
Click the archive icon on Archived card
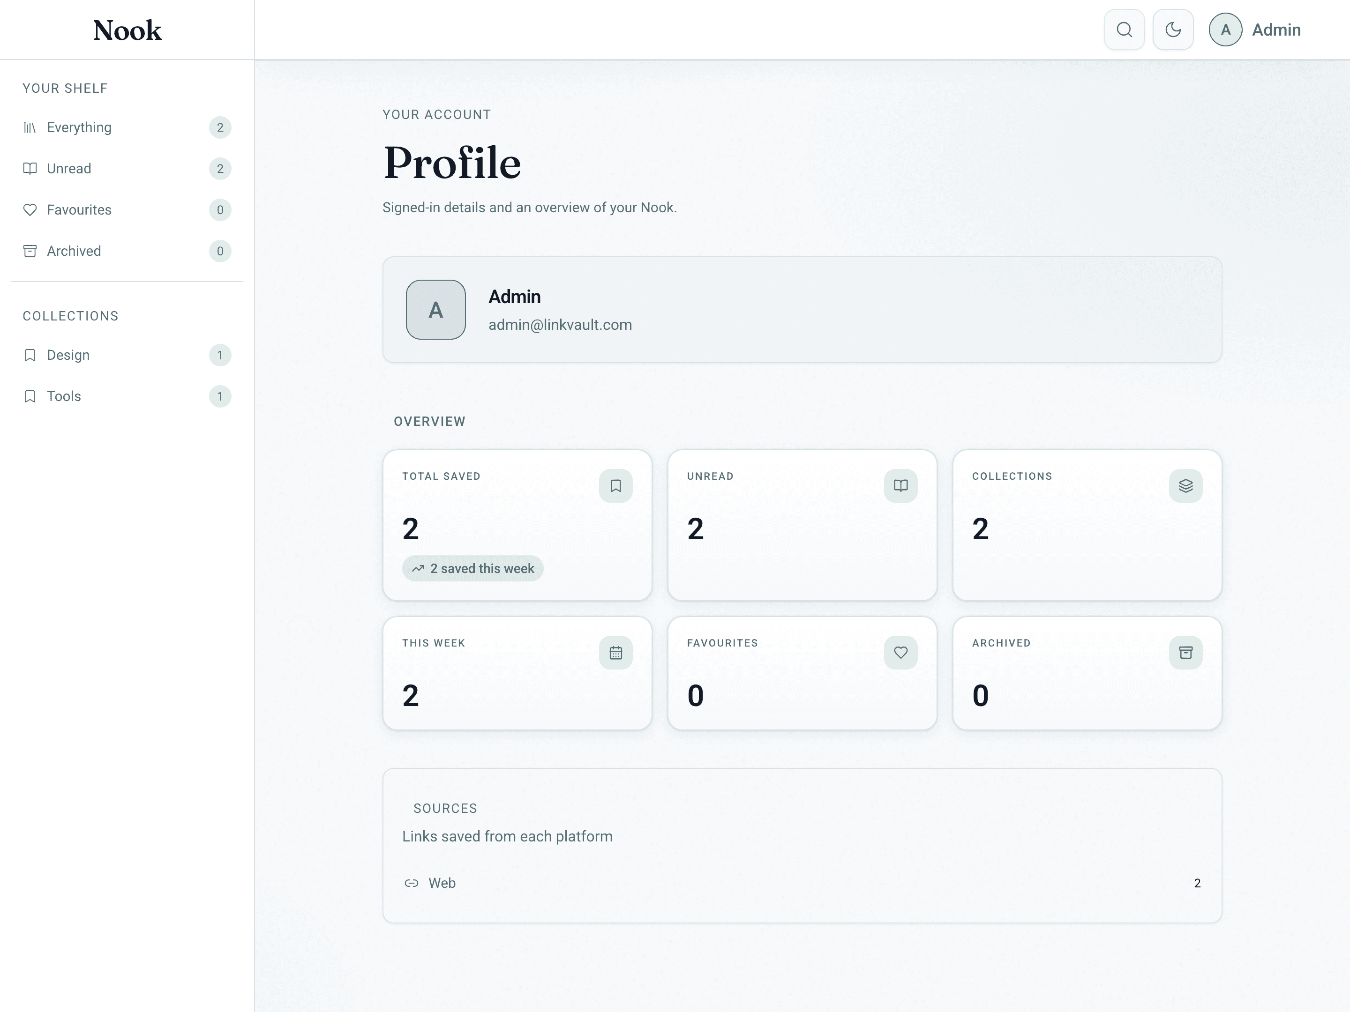coord(1185,653)
